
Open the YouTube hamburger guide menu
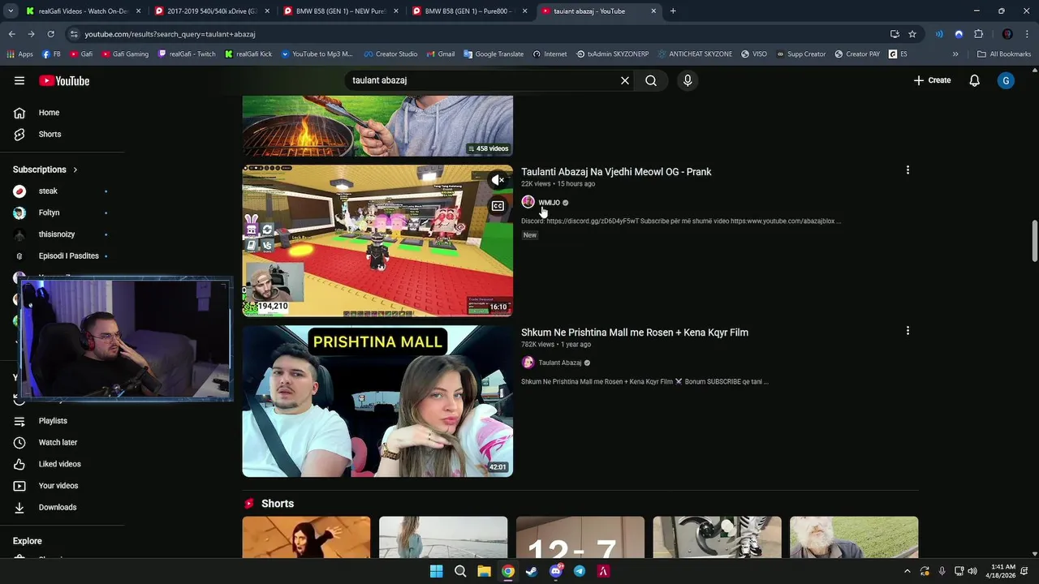pyautogui.click(x=19, y=80)
